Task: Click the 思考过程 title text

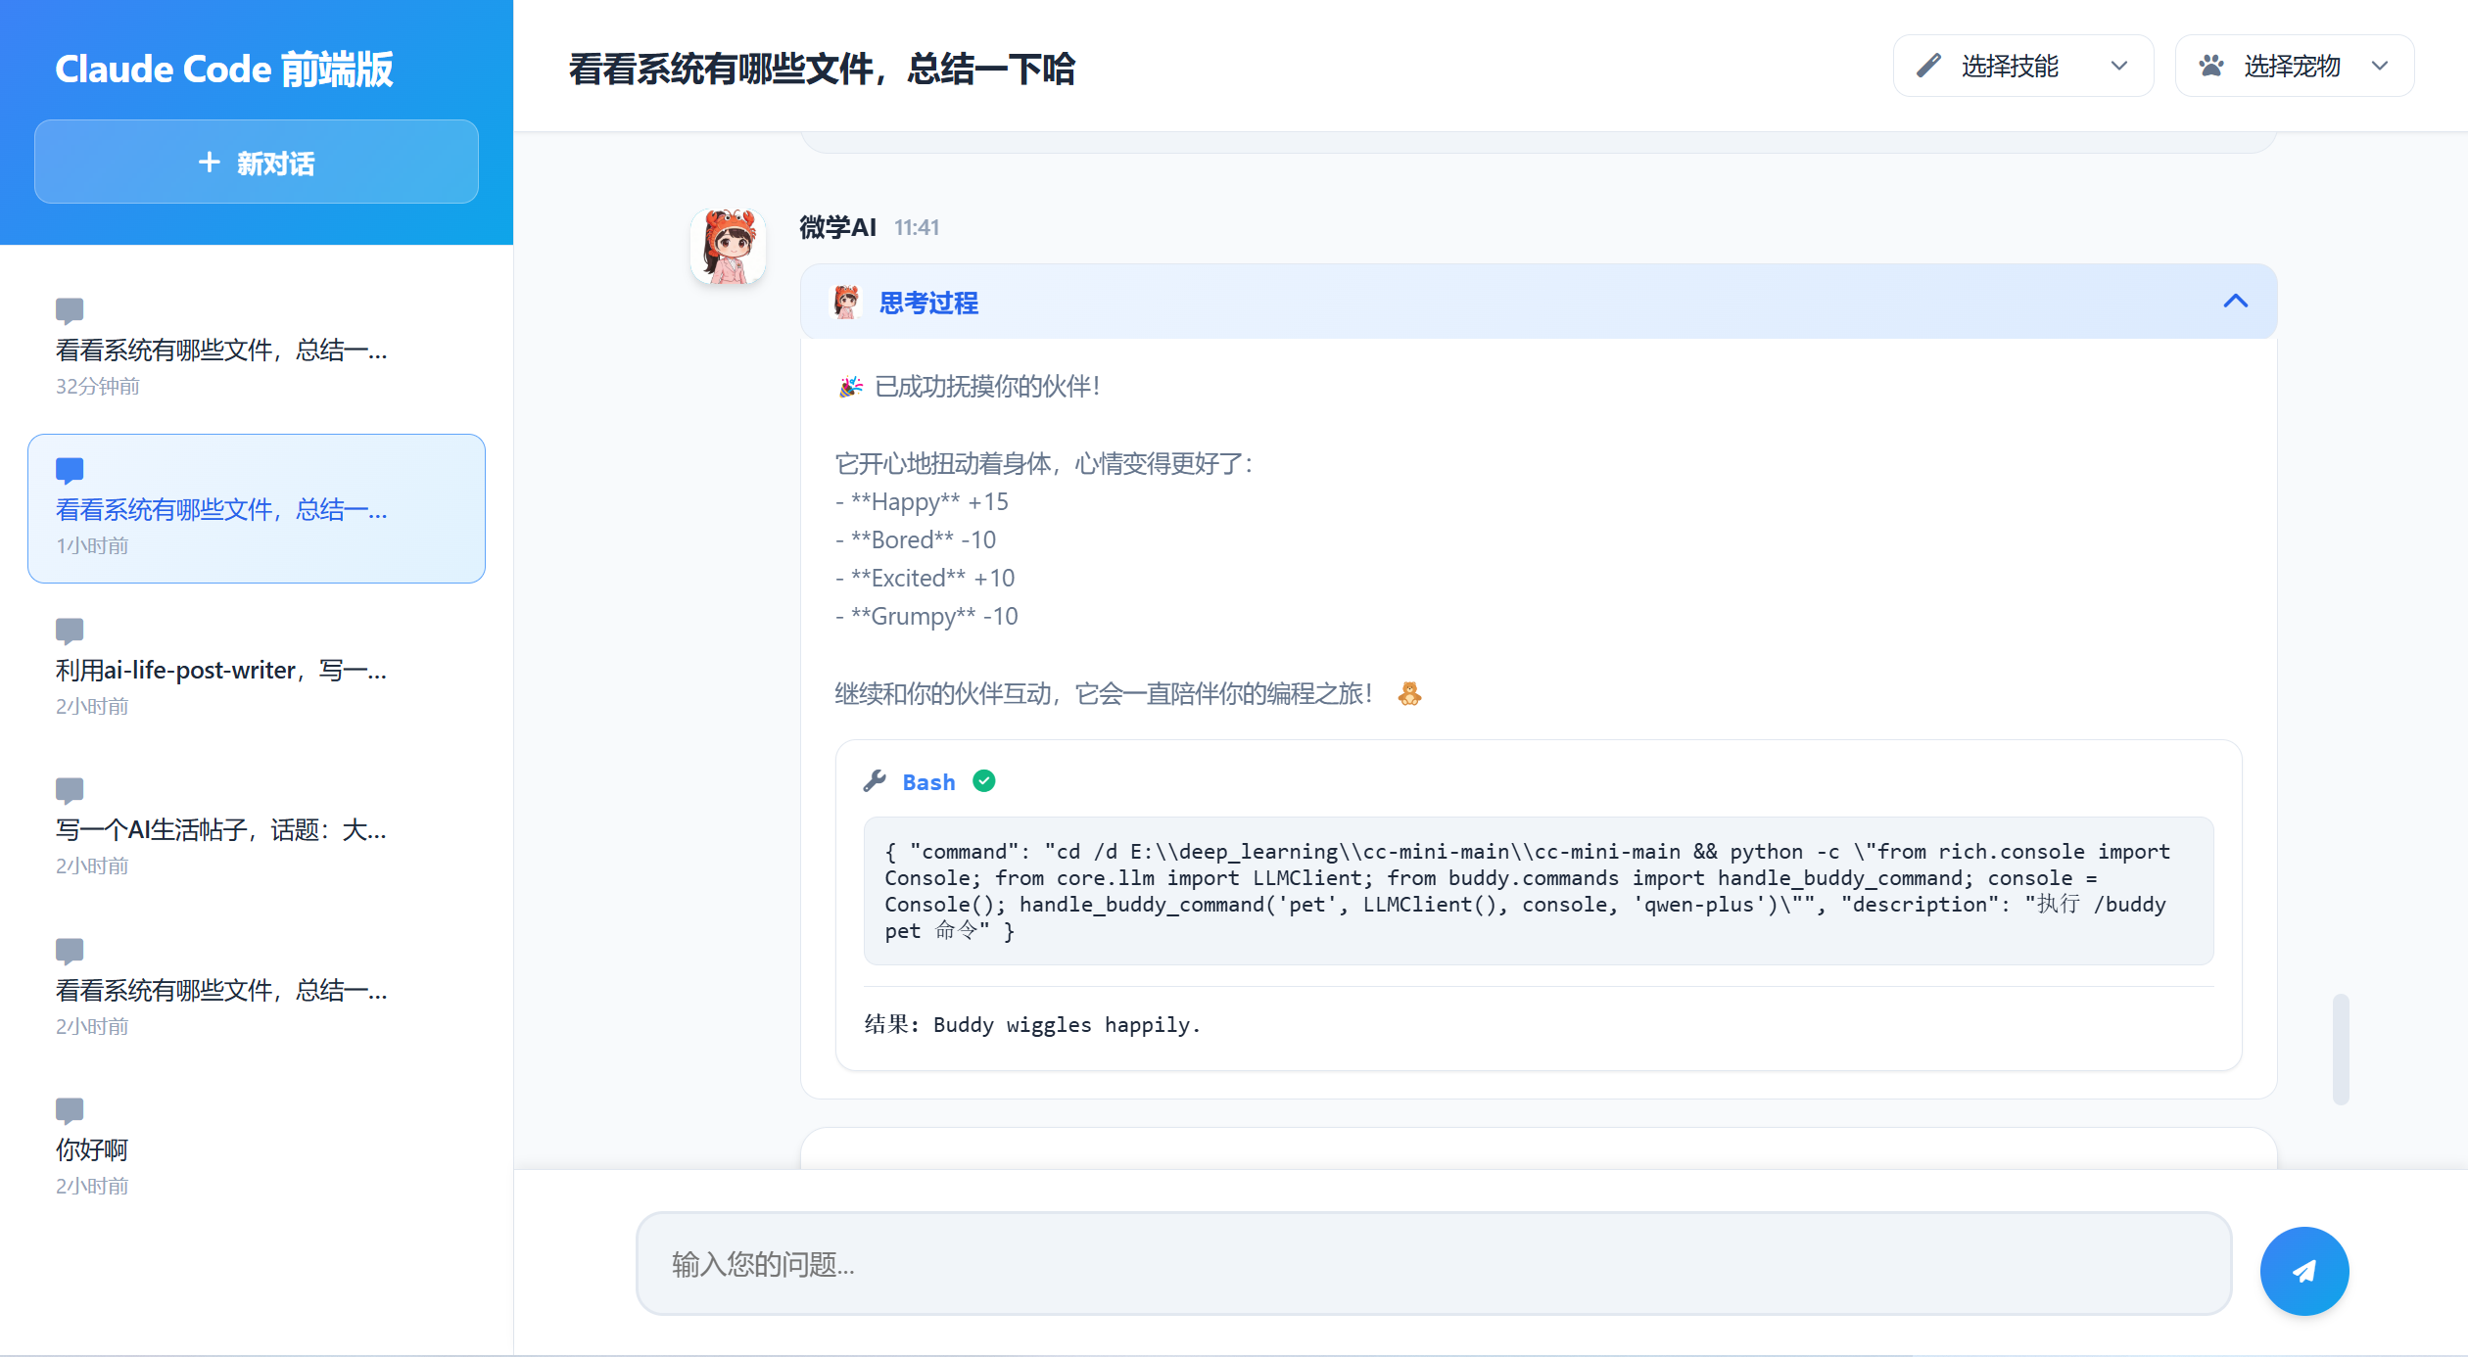Action: tap(928, 304)
